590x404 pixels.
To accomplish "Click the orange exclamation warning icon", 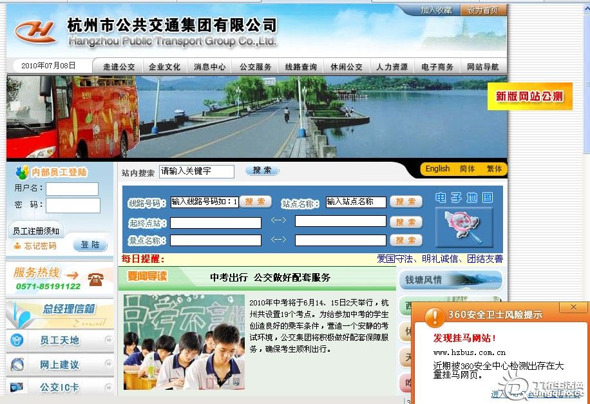I will (435, 316).
